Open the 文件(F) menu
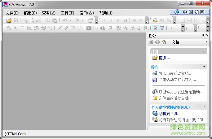Image resolution: width=212 pixels, height=139 pixels. pyautogui.click(x=12, y=13)
